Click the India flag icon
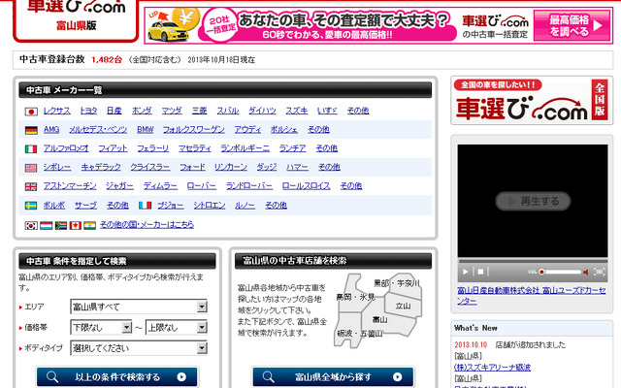Image resolution: width=621 pixels, height=388 pixels. 89,225
